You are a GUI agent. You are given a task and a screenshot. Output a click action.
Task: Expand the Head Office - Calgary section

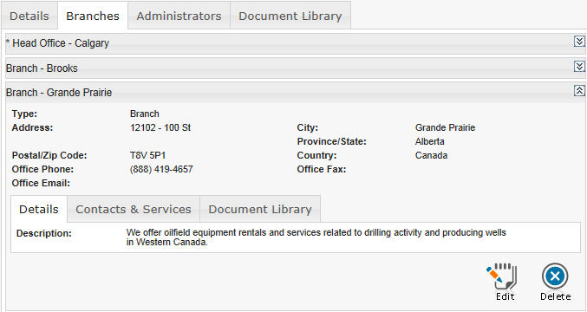pos(579,42)
